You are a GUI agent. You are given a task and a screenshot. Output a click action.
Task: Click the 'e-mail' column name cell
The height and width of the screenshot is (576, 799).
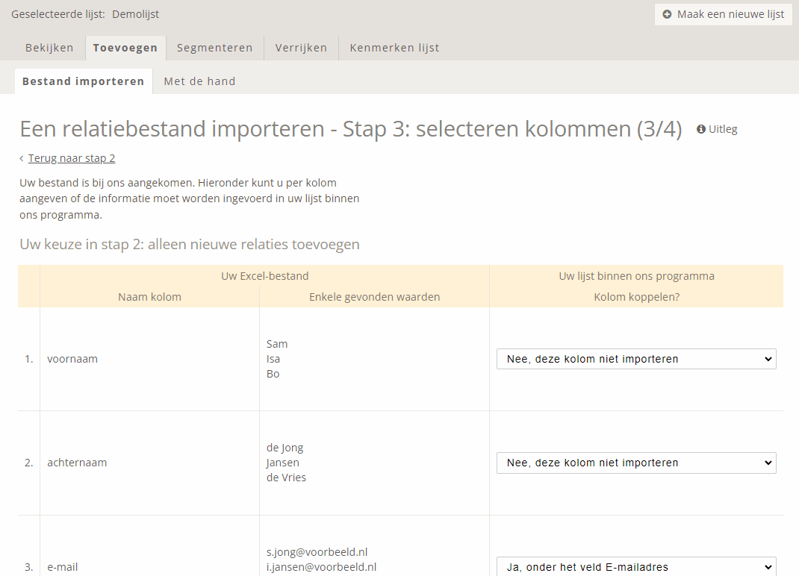(63, 567)
